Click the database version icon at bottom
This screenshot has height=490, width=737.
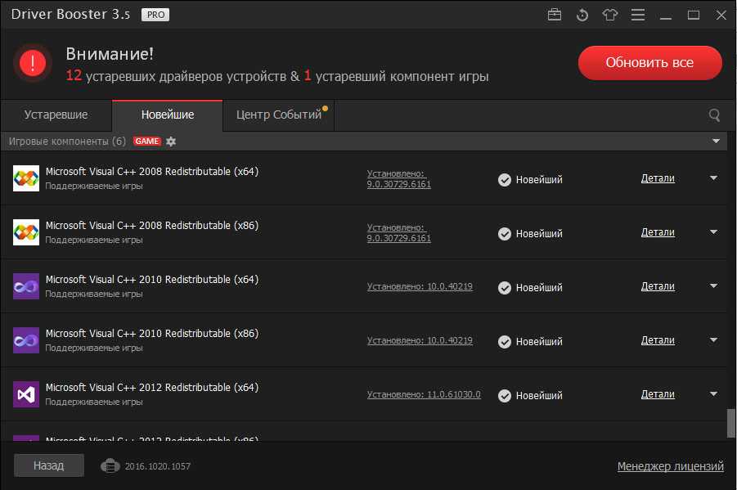[x=110, y=465]
